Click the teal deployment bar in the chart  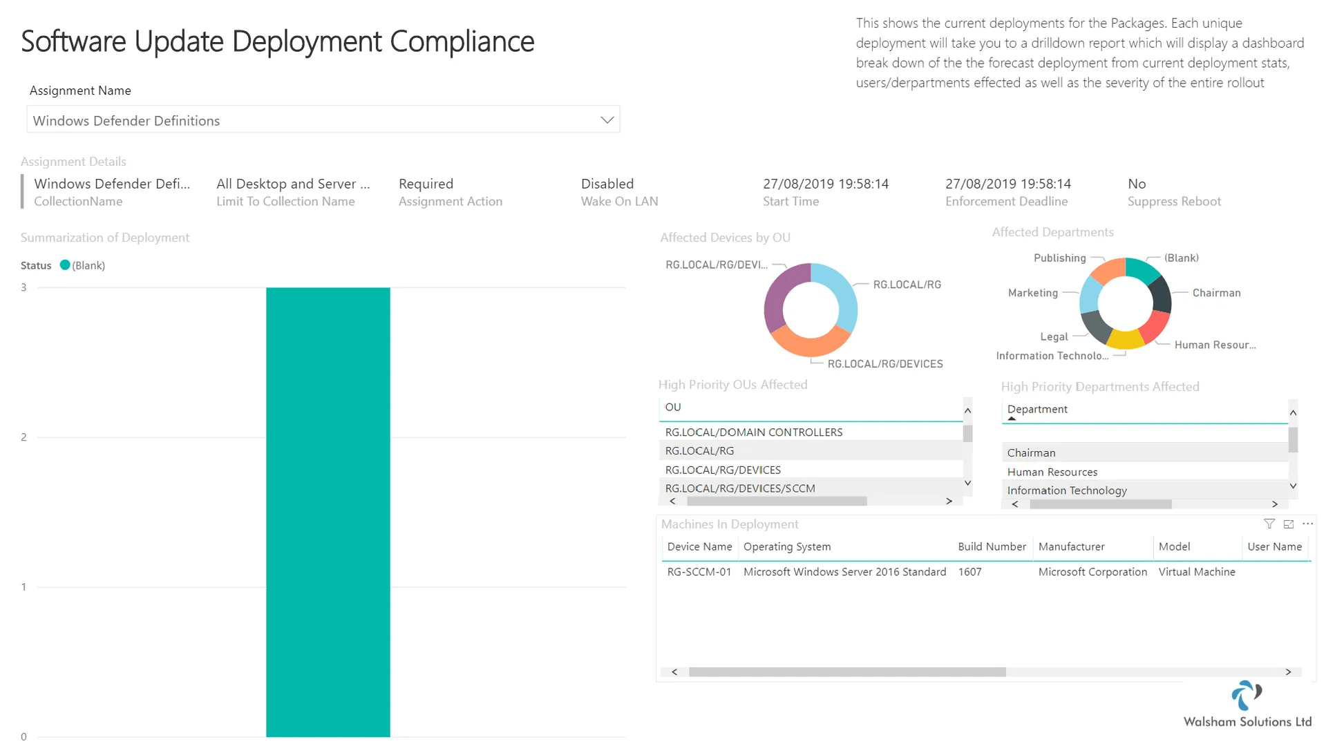(x=328, y=512)
